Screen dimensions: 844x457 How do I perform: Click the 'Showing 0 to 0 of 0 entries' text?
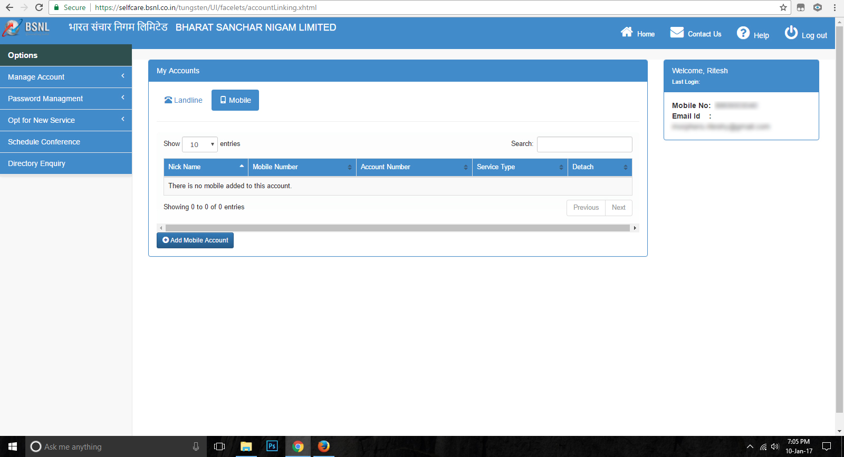tap(204, 207)
